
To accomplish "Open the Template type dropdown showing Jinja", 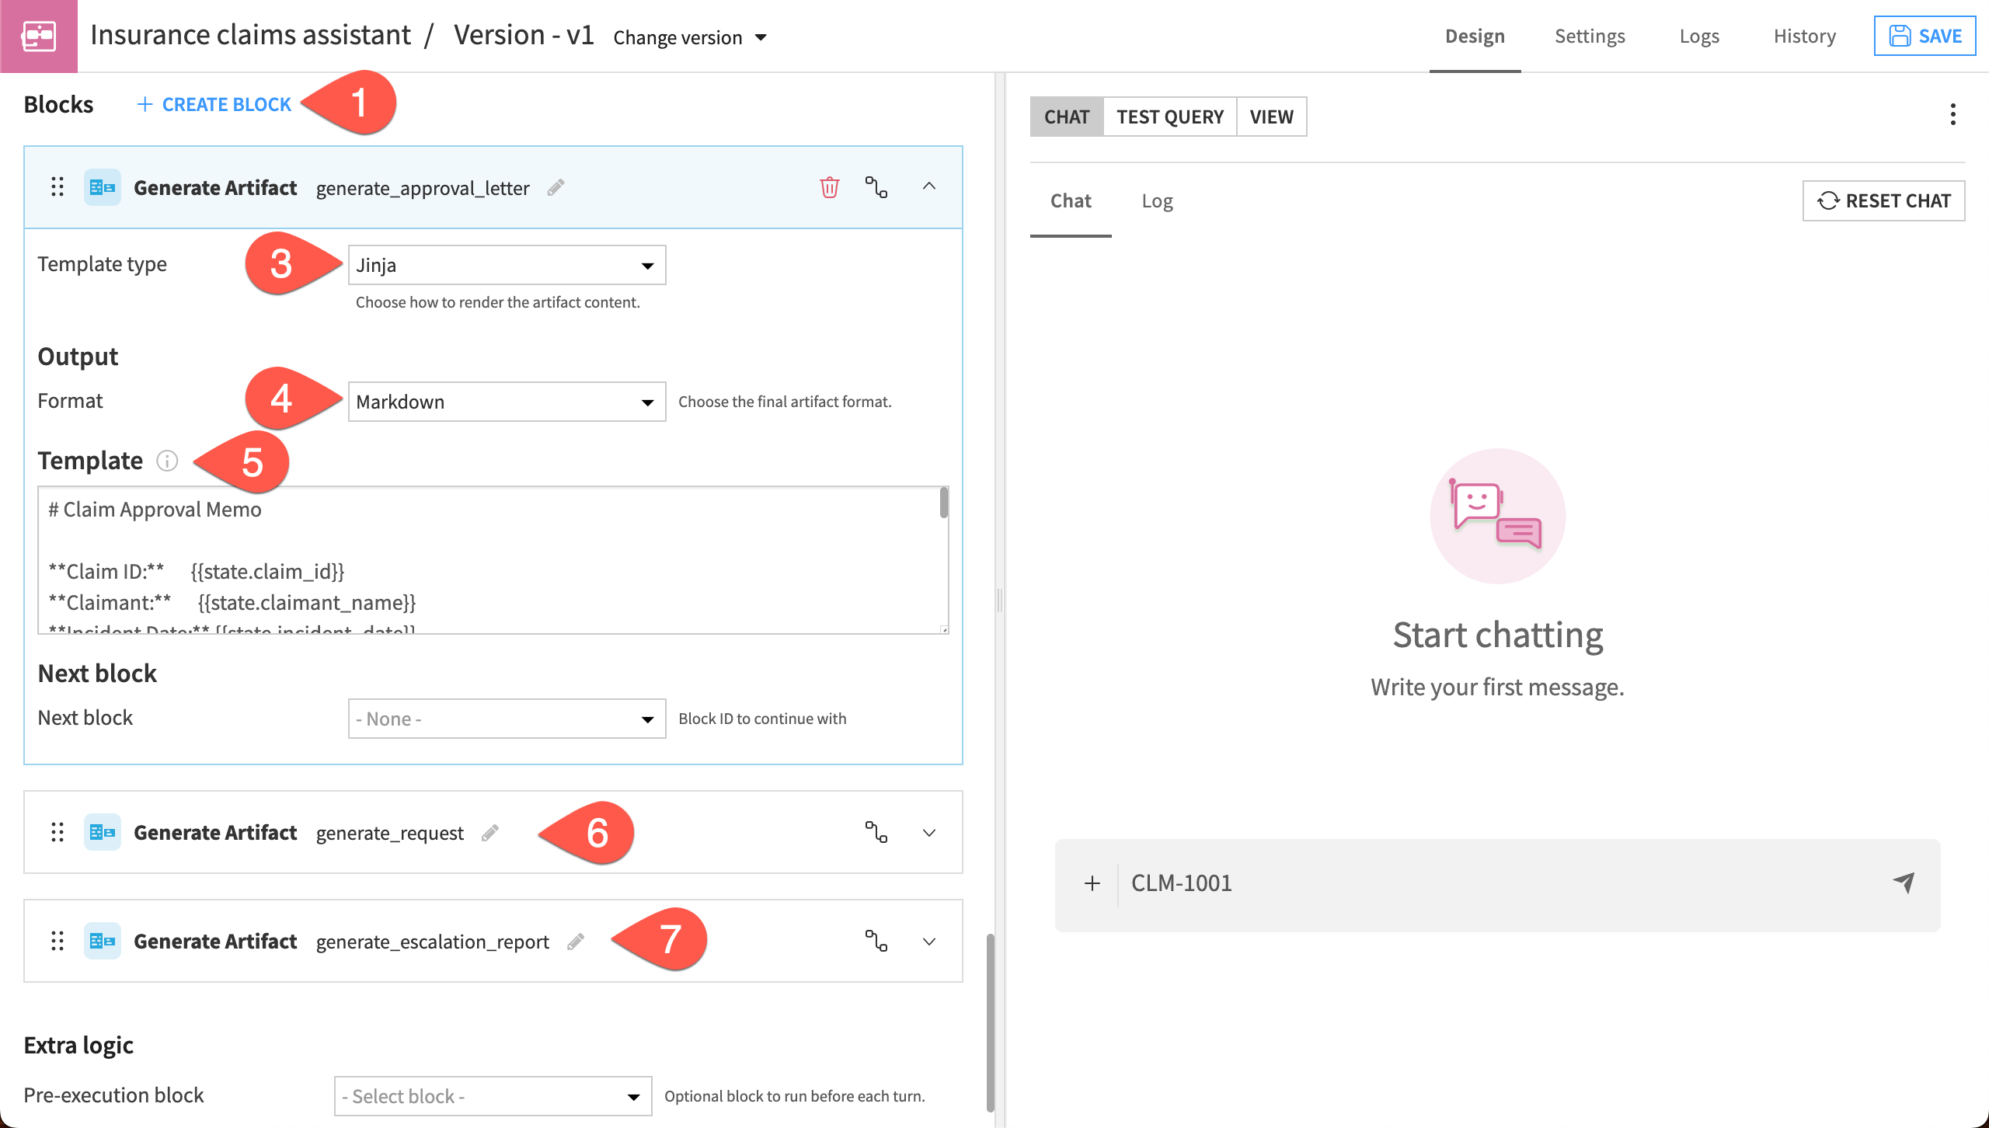I will coord(506,264).
